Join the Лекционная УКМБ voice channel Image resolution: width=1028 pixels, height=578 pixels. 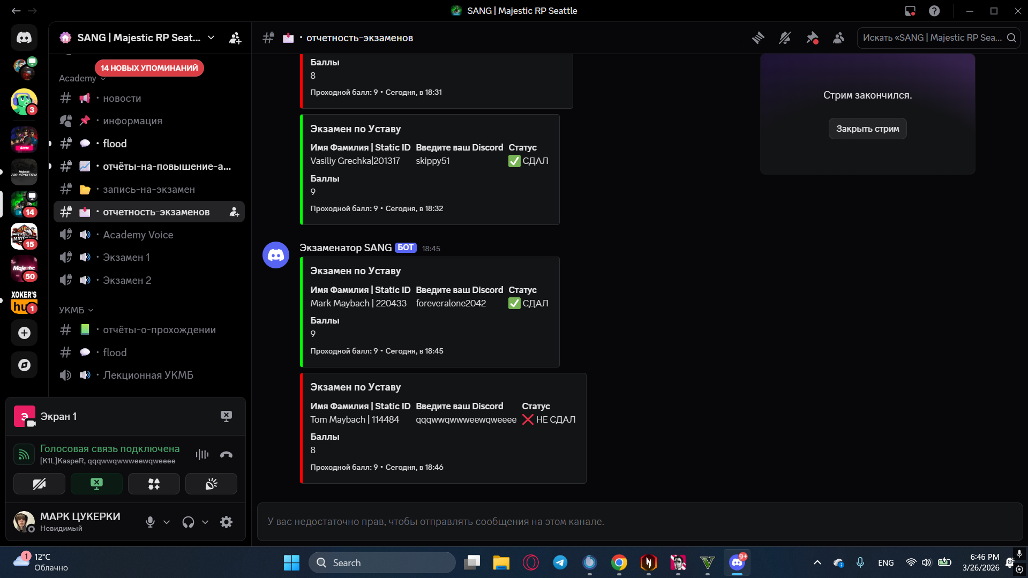tap(149, 375)
